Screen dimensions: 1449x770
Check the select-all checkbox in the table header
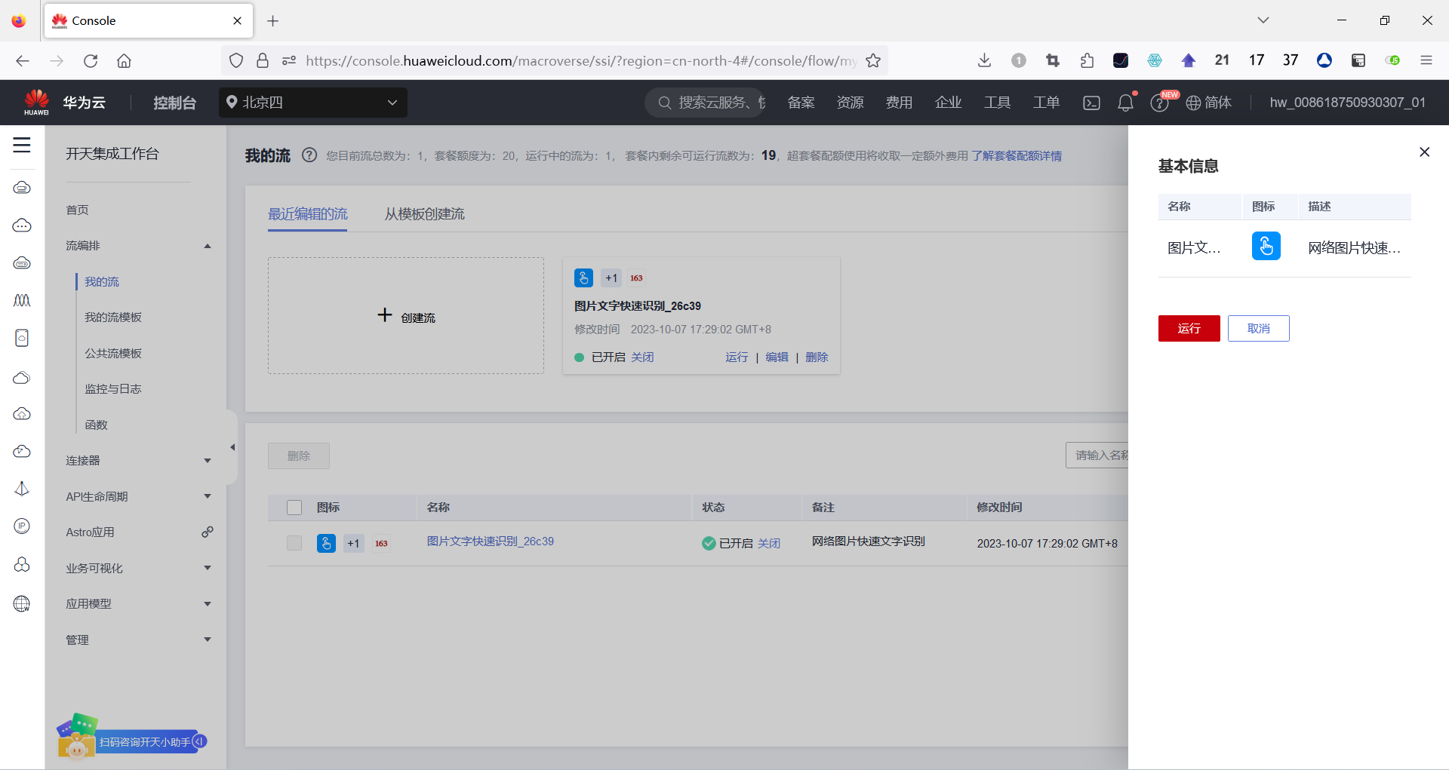pos(294,508)
